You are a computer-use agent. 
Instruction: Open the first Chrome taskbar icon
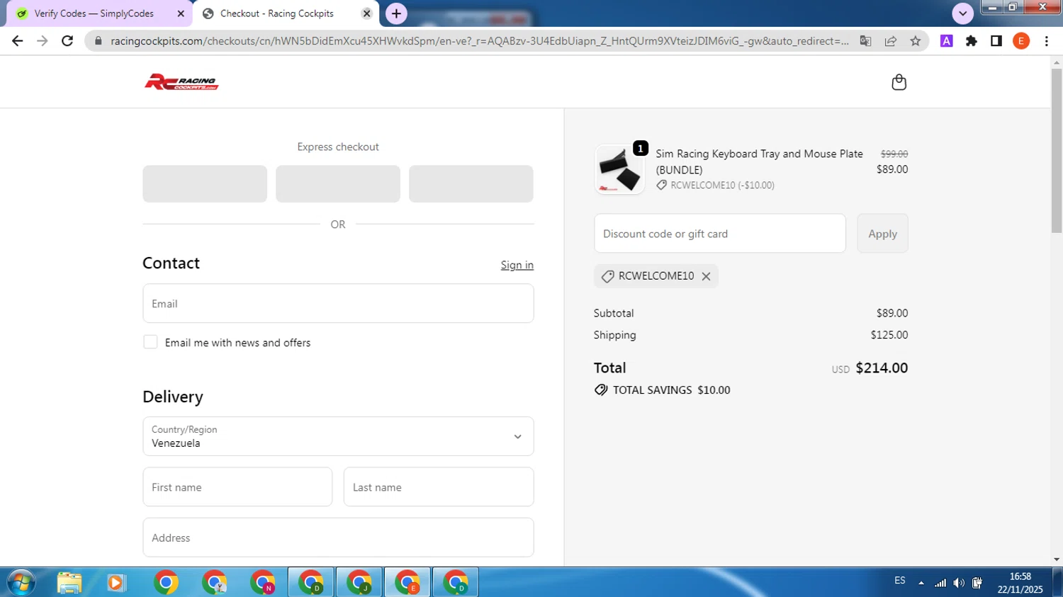167,583
